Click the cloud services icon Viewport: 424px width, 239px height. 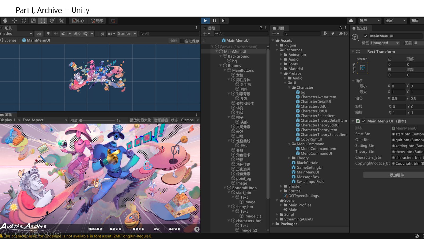[351, 21]
